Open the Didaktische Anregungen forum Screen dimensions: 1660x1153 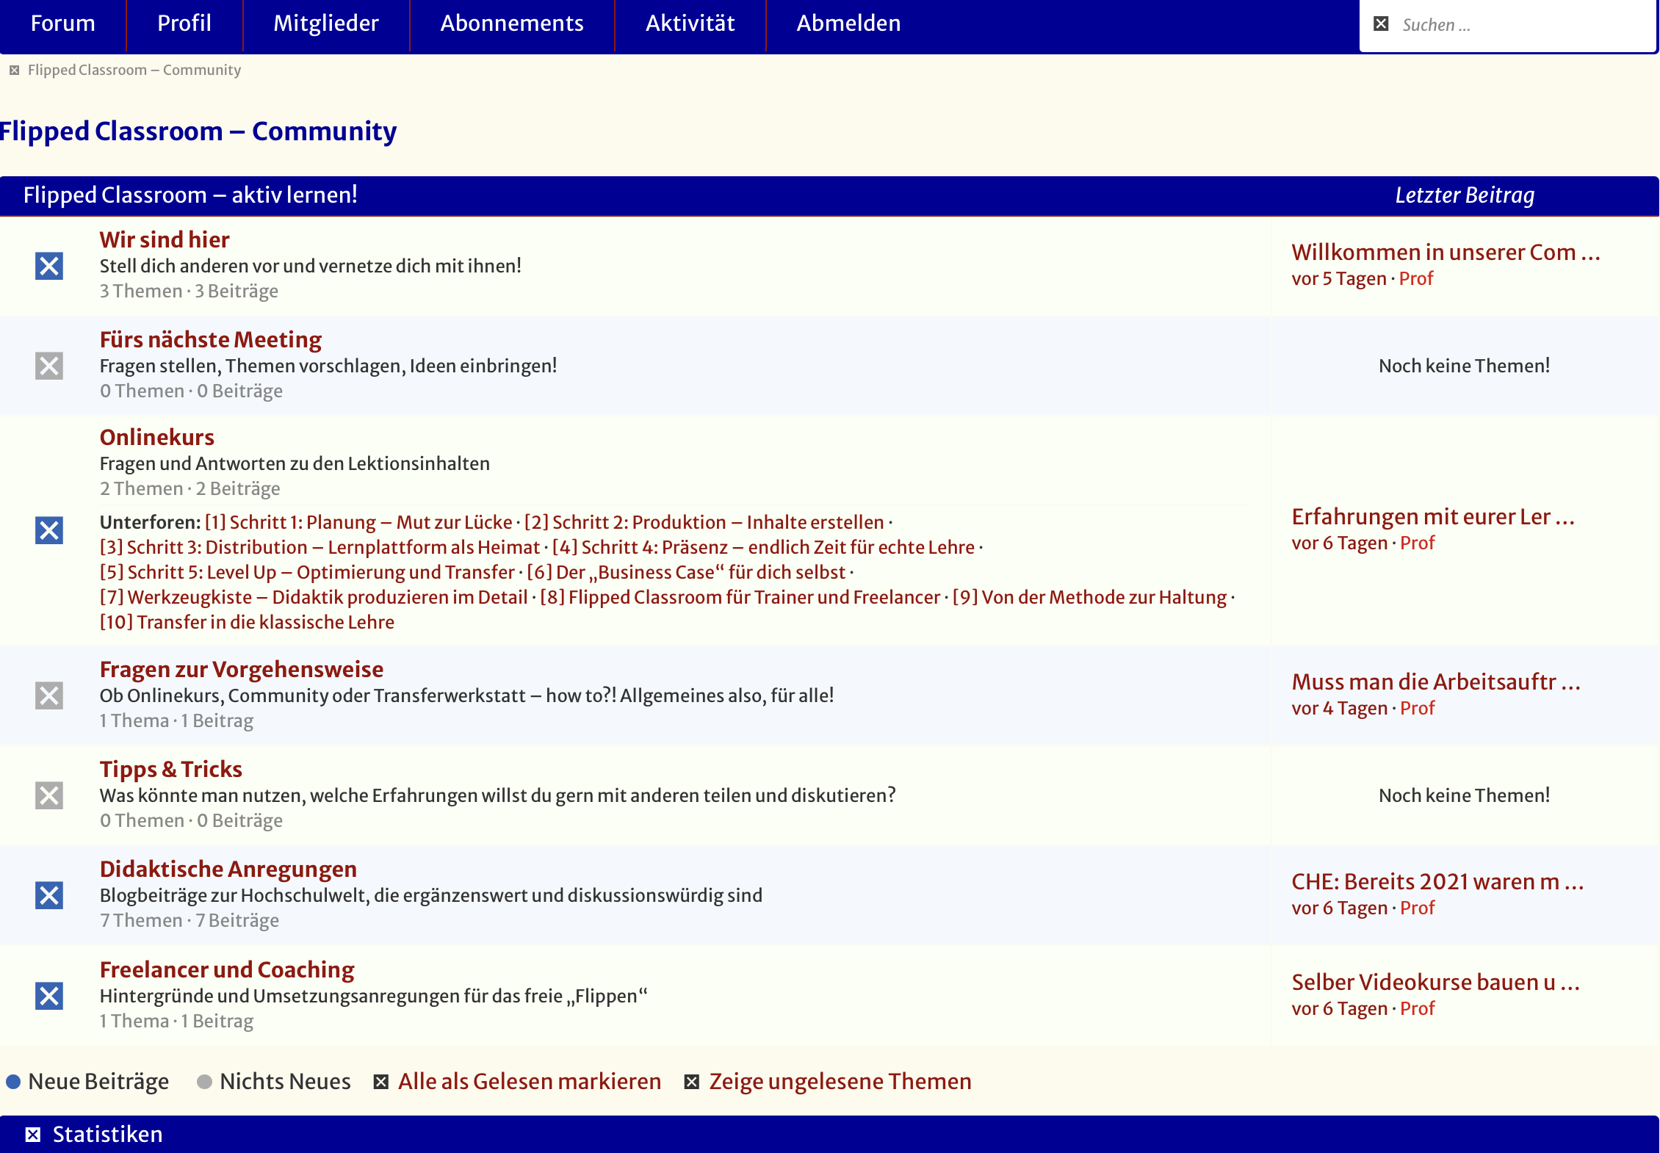228,869
